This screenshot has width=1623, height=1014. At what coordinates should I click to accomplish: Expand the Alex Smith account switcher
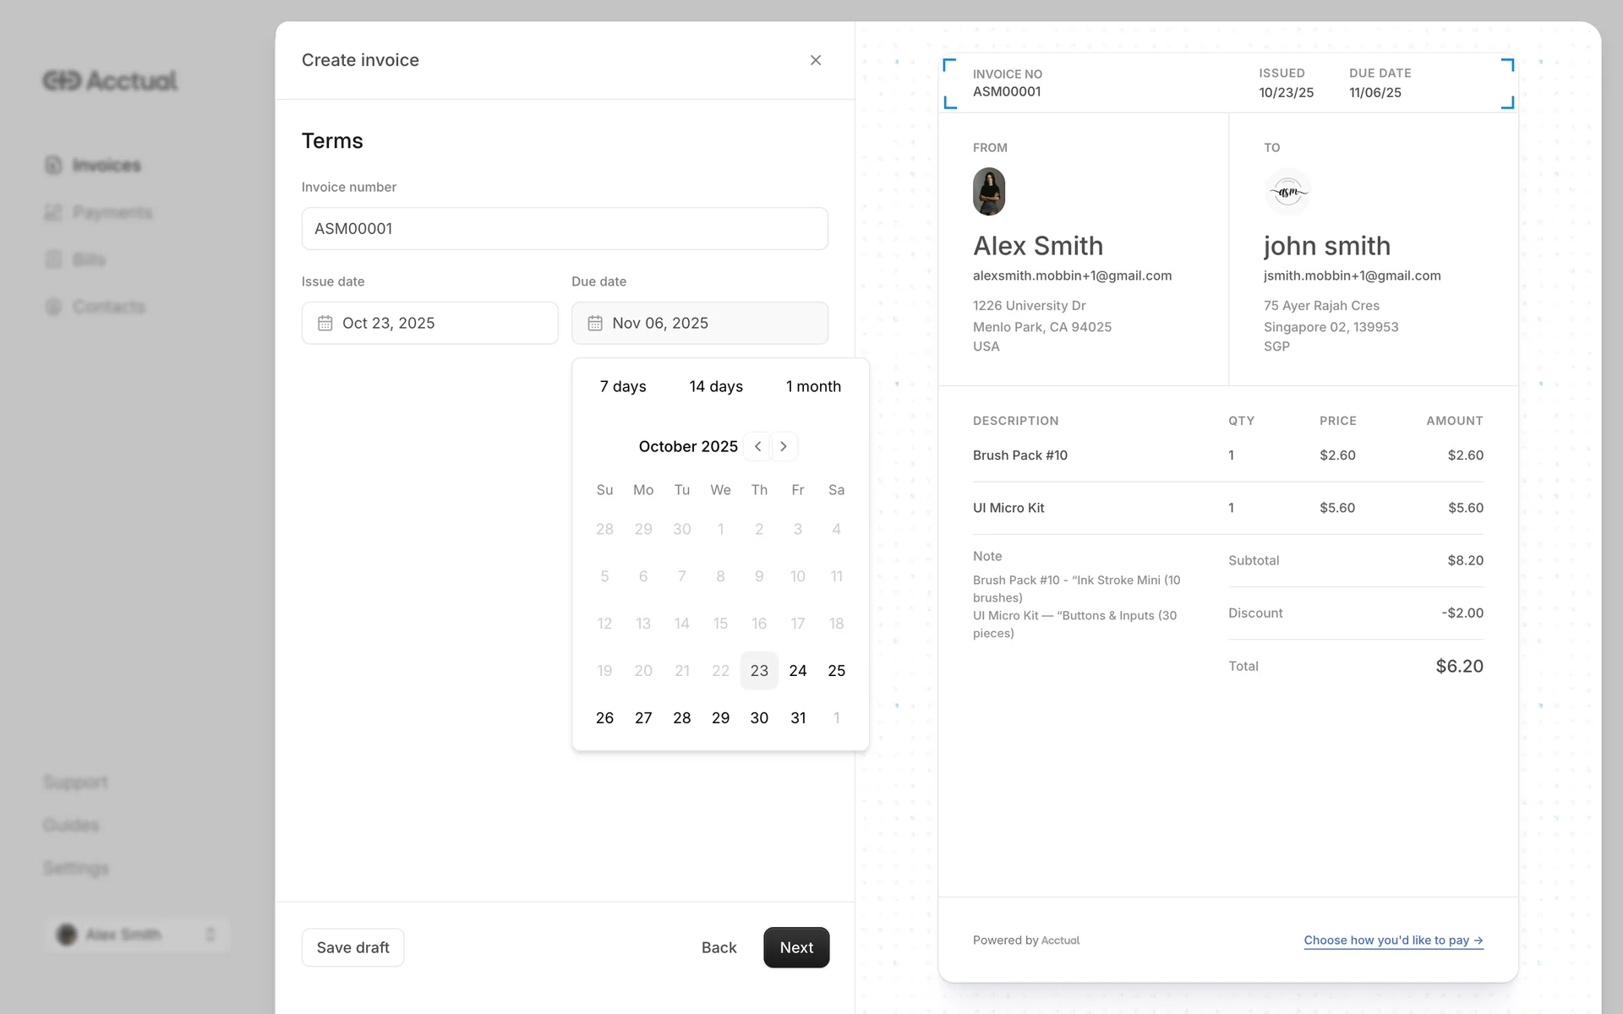(137, 935)
